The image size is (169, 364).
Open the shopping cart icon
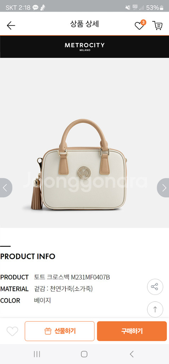coord(157,26)
